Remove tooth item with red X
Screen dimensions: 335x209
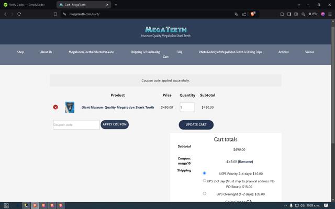(55, 107)
